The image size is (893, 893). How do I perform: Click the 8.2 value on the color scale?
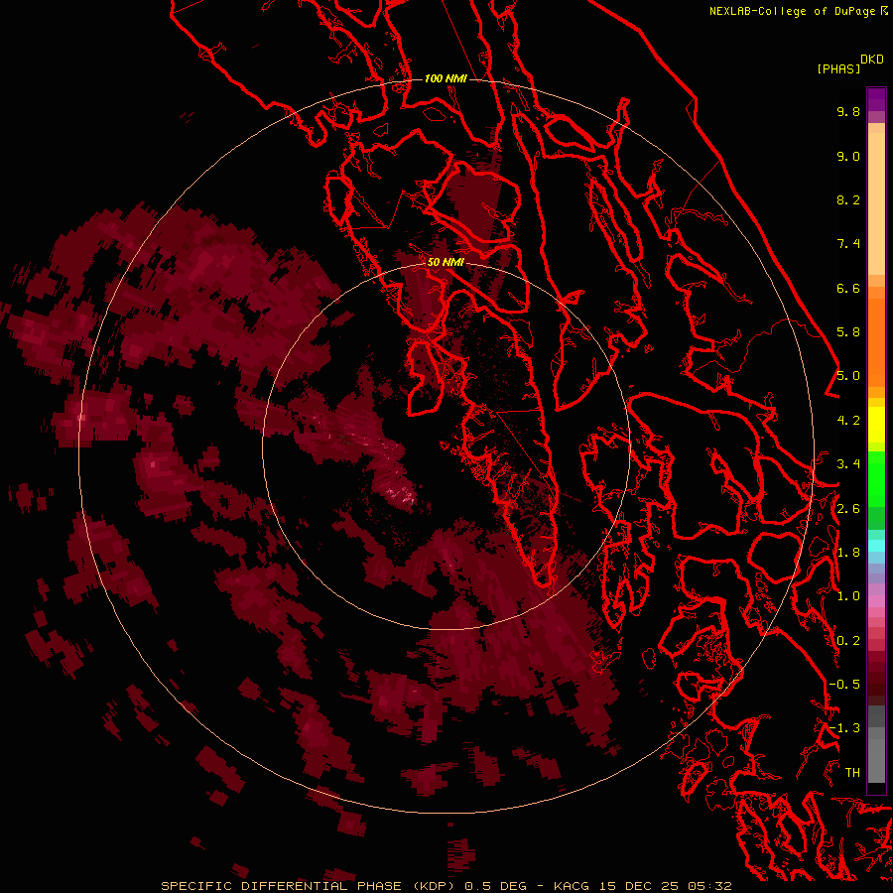[848, 199]
